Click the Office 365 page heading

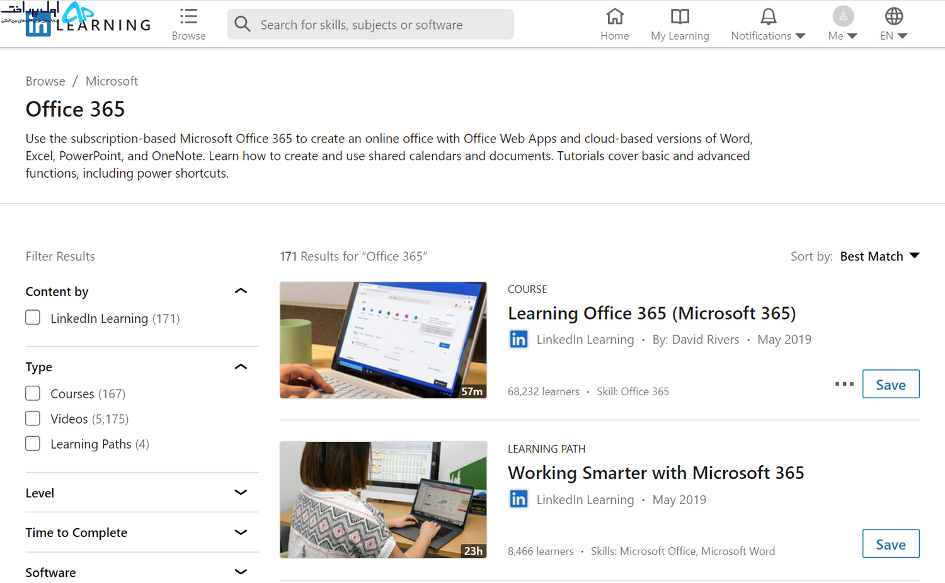click(75, 109)
